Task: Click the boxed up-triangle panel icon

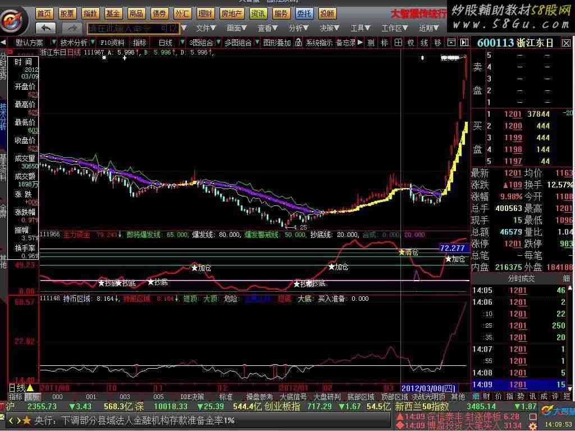Action: 451,43
